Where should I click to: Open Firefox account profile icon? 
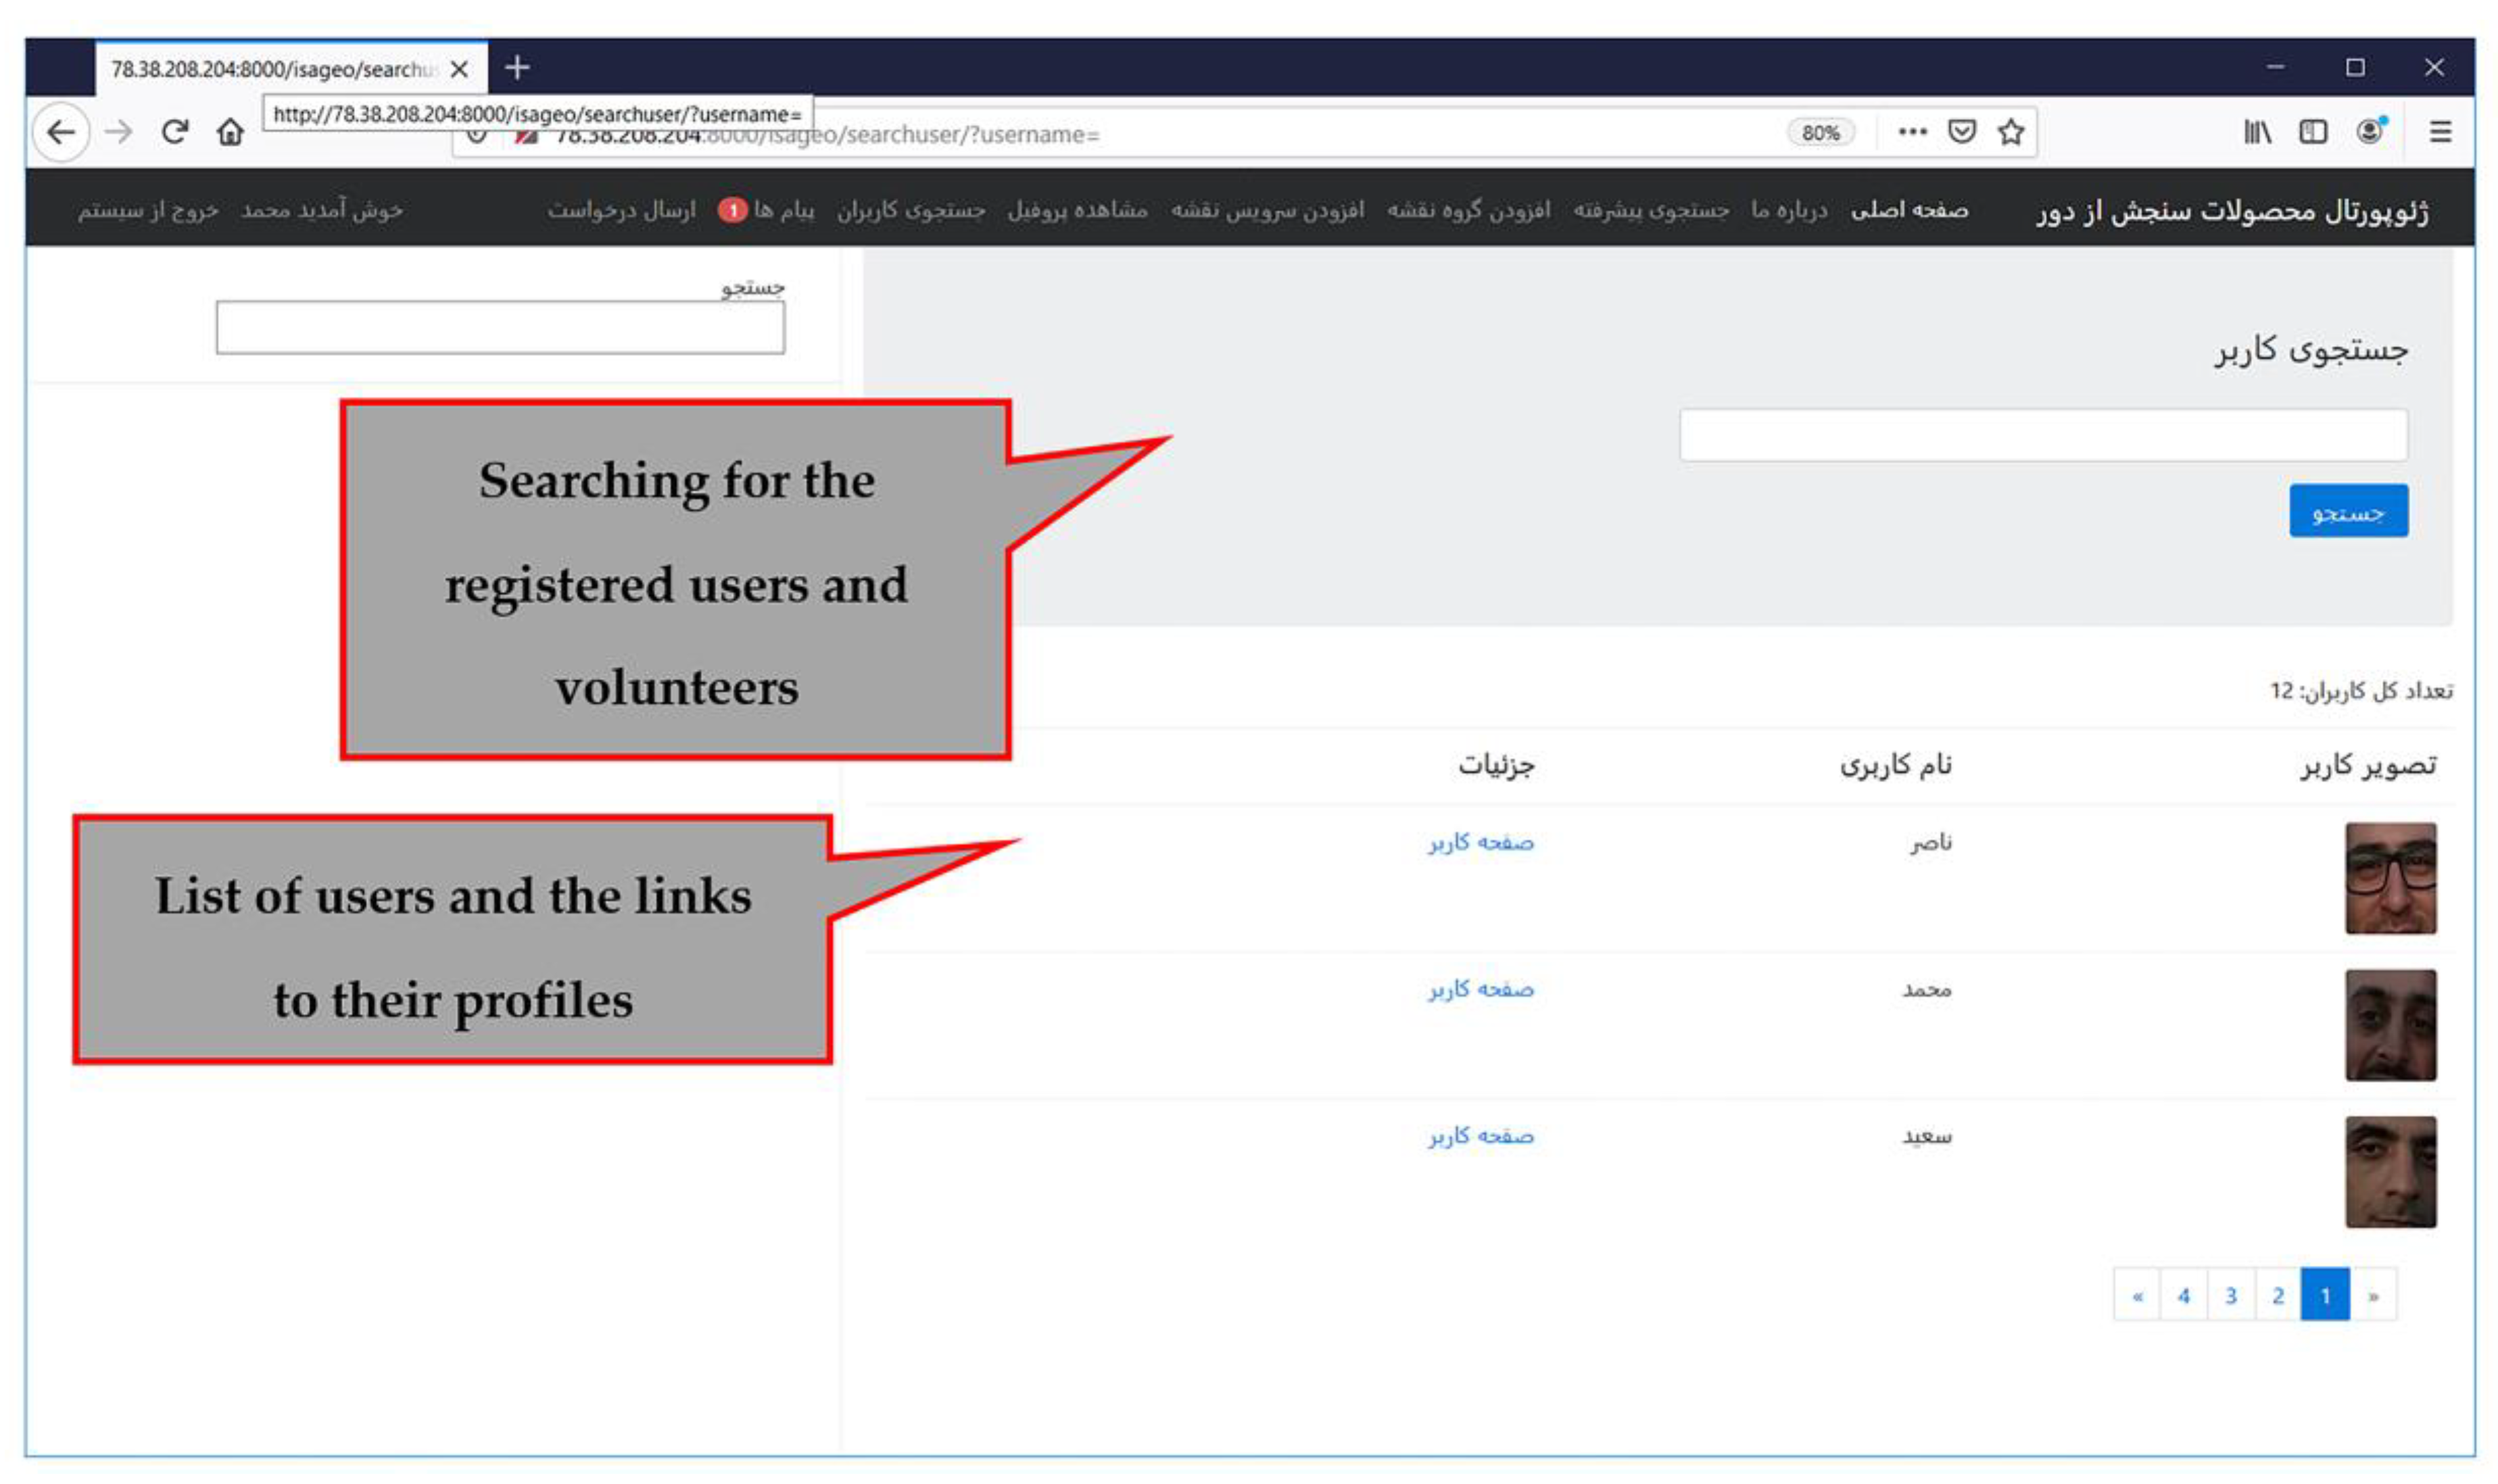point(2370,132)
